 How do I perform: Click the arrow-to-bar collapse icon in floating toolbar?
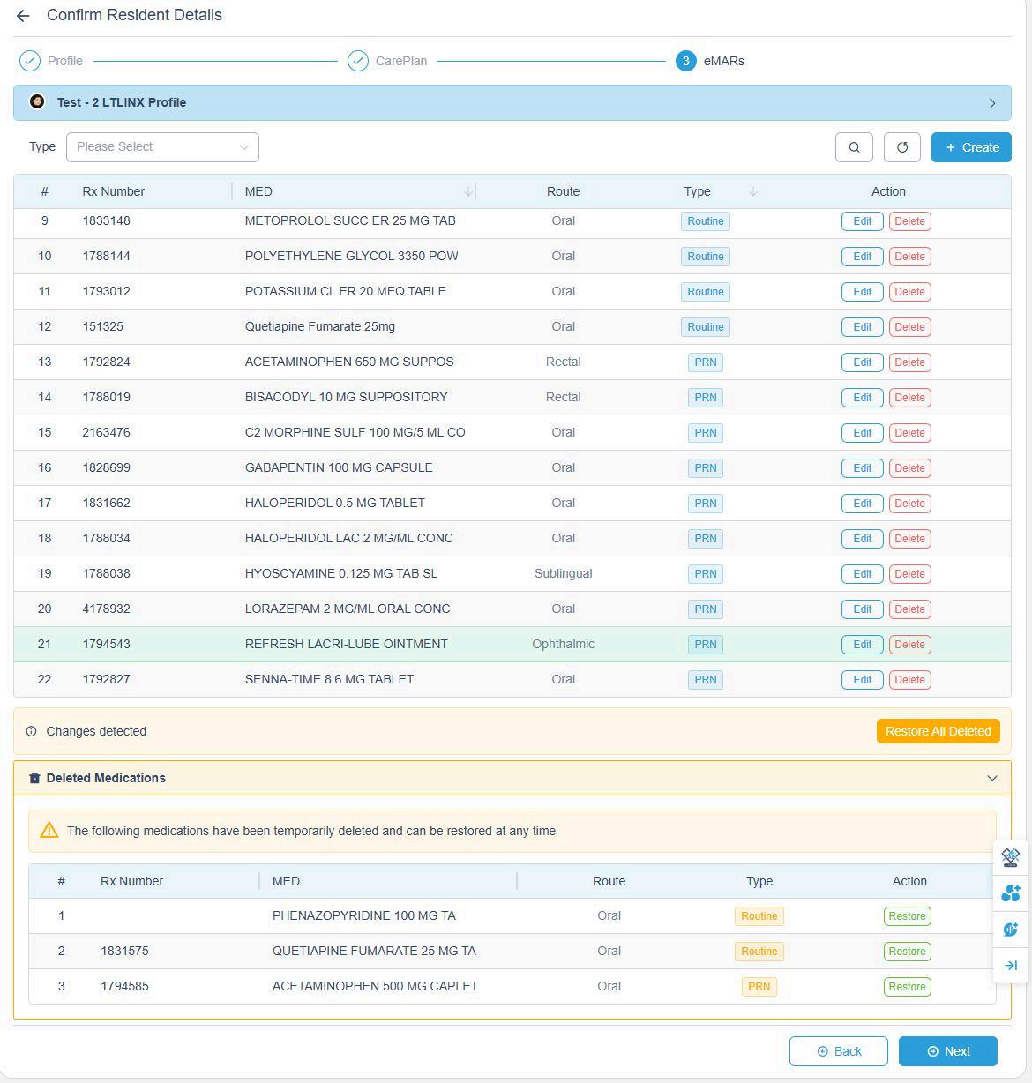1011,966
